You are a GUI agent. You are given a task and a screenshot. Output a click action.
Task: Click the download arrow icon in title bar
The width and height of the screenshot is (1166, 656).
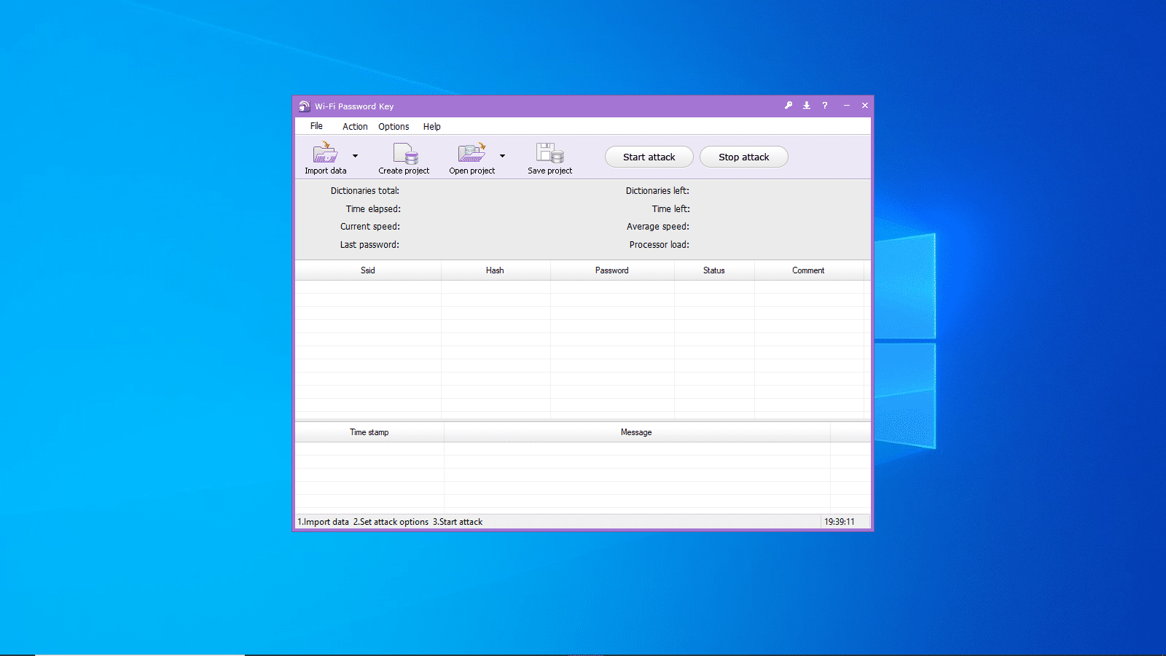[x=807, y=106]
